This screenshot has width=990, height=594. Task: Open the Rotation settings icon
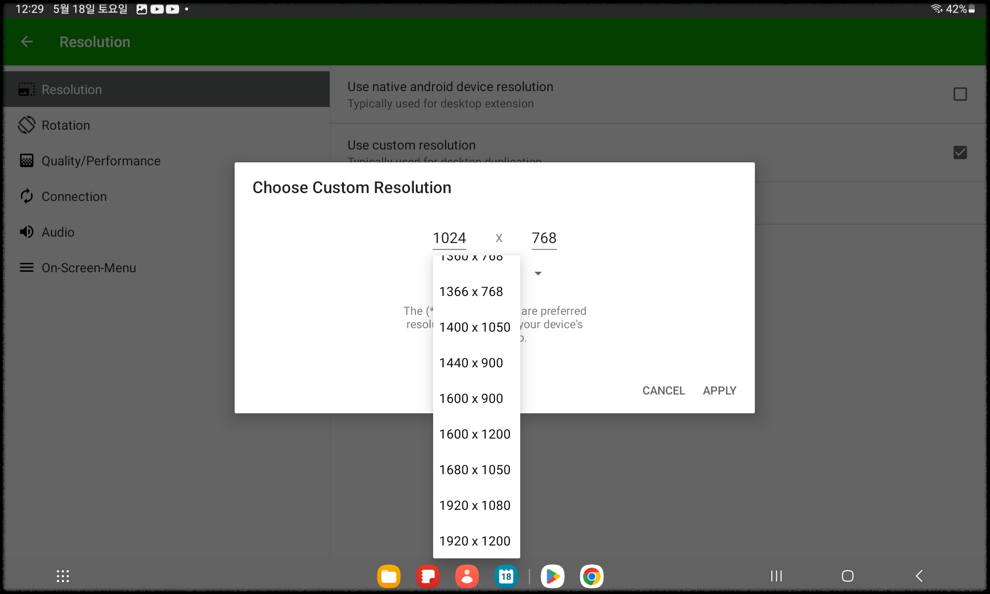[x=27, y=125]
